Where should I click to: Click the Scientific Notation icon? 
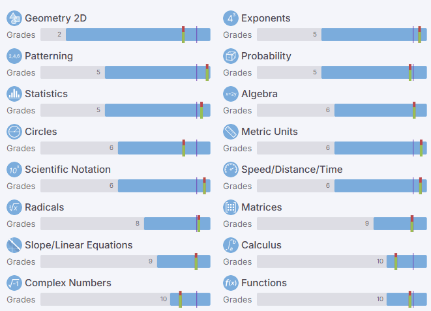14,170
